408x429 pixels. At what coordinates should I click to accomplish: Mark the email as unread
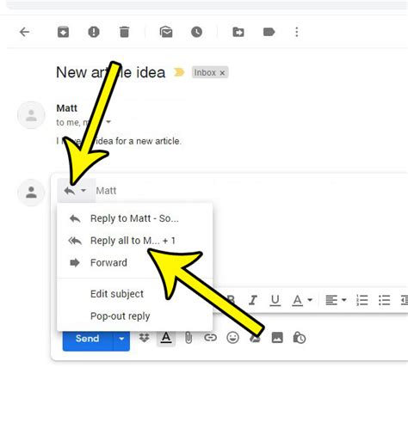click(166, 32)
